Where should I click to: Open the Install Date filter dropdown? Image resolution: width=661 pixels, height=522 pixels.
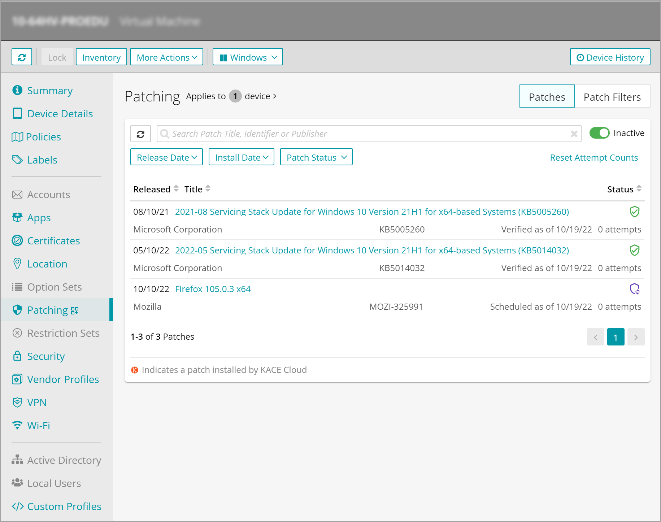[242, 157]
